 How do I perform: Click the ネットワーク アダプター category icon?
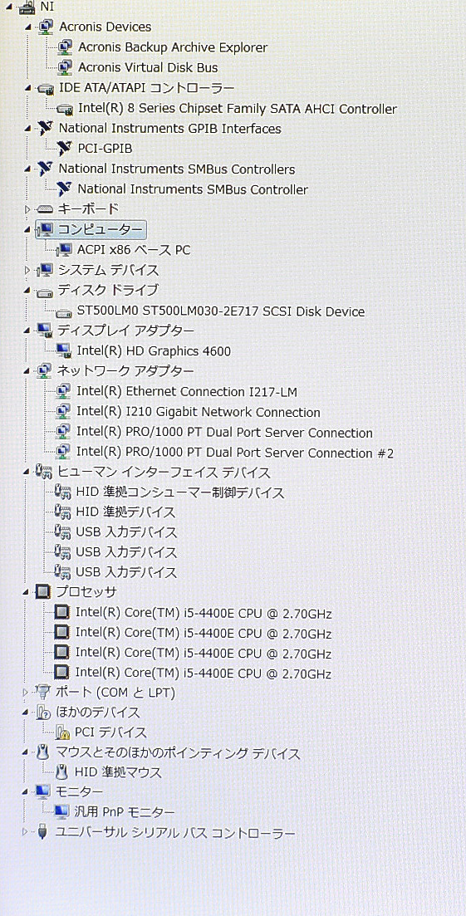pyautogui.click(x=44, y=370)
